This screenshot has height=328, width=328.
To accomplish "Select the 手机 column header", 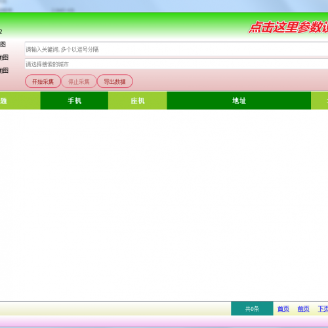I will (74, 100).
